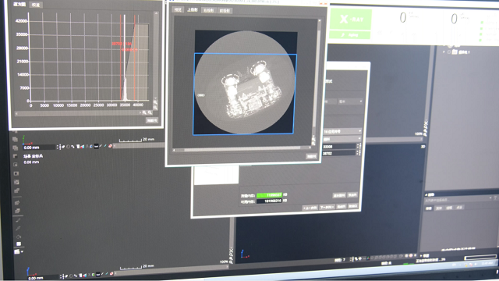Click the green X-RAY button
499x281 pixels.
coord(350,20)
